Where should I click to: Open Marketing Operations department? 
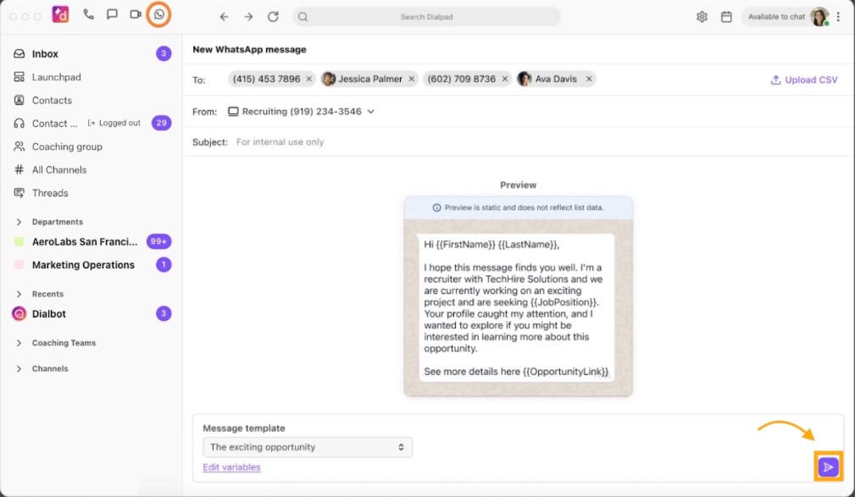(x=83, y=265)
